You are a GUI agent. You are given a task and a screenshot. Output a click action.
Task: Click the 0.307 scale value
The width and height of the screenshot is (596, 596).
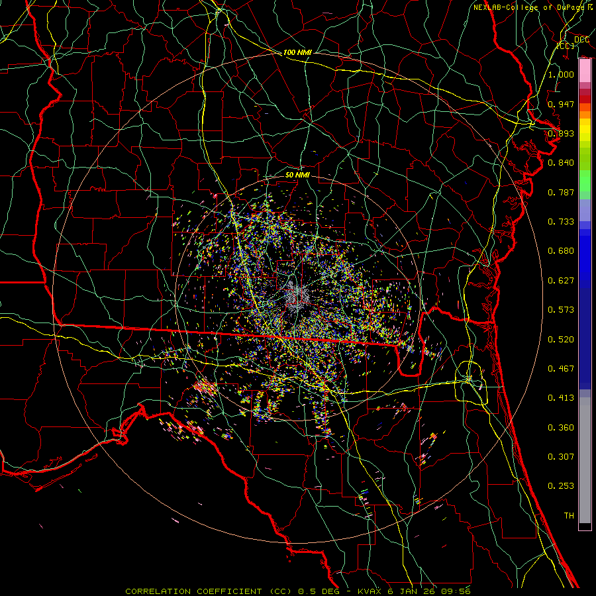click(x=561, y=457)
